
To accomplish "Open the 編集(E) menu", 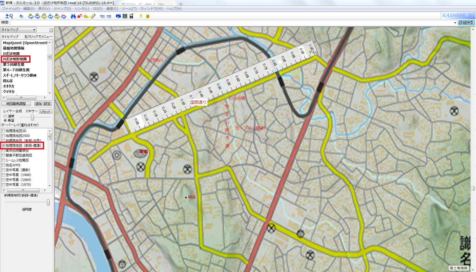I will coord(29,9).
